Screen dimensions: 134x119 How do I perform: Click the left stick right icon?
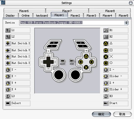tap(8, 90)
